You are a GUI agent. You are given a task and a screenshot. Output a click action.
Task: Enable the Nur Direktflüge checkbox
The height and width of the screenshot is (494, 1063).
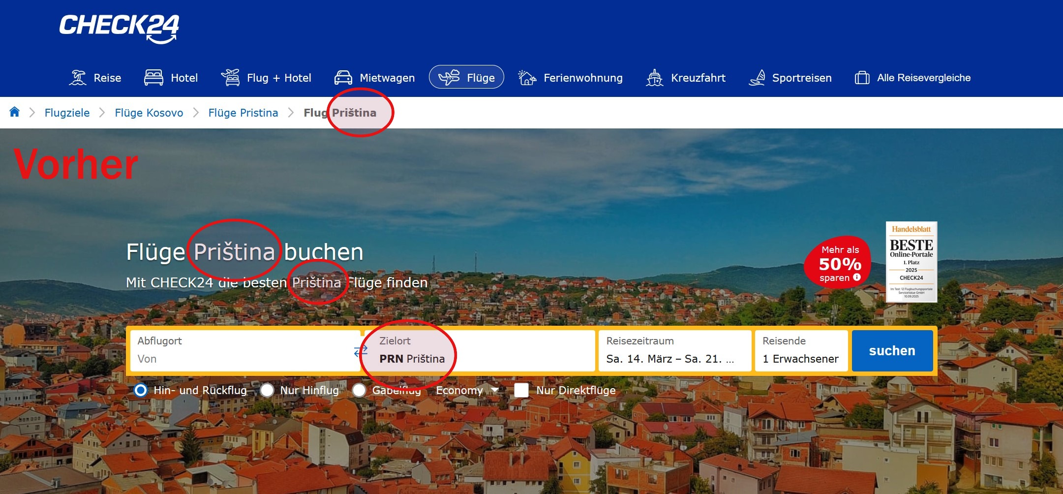pos(521,390)
